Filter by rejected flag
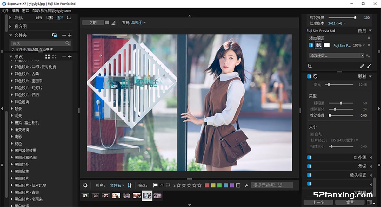Viewport: 381px width, 207px height. (162, 185)
